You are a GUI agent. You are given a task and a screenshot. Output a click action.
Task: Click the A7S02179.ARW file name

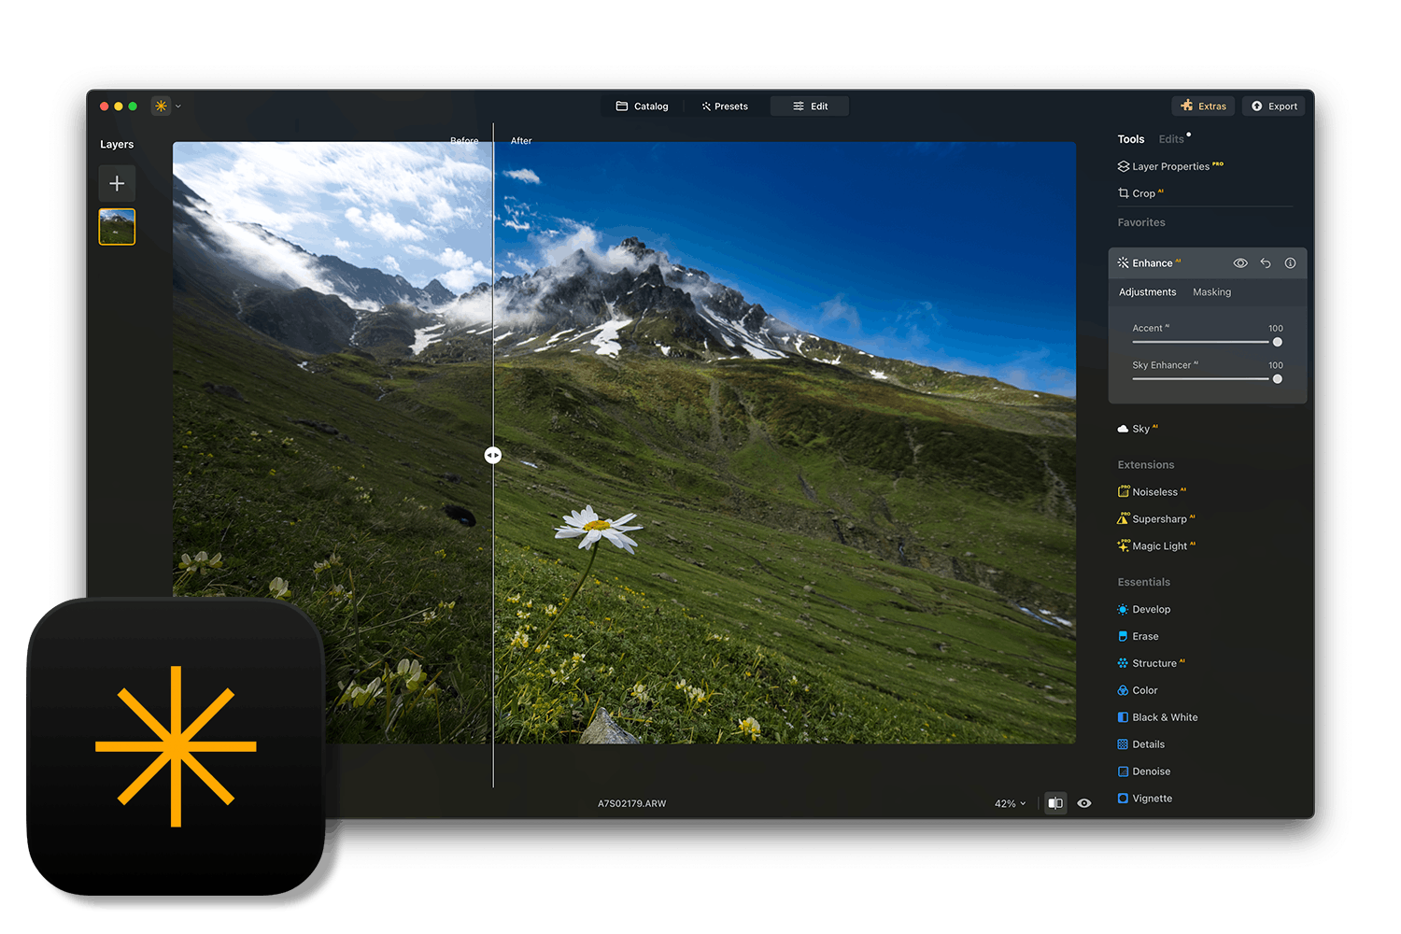click(x=632, y=804)
